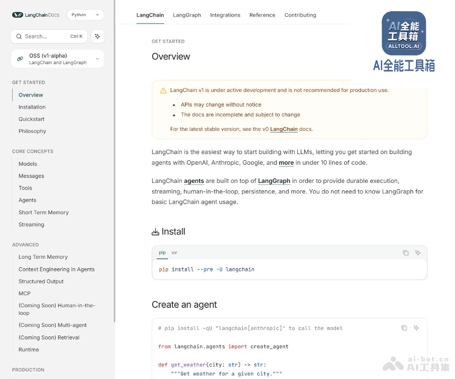Click the Overview page heading
The image size is (455, 379).
coord(171,57)
